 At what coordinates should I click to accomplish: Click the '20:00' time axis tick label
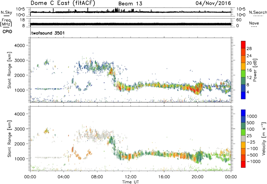[x=198, y=177]
